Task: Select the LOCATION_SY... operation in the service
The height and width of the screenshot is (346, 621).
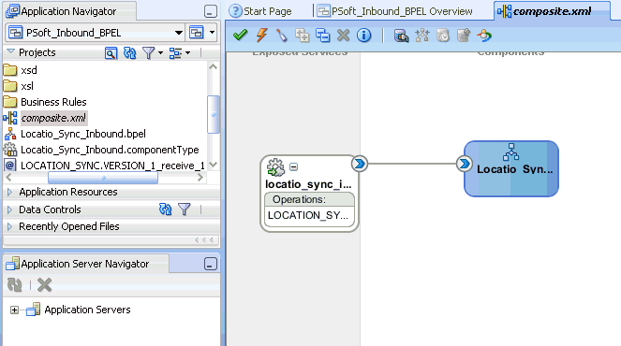Action: coord(308,215)
